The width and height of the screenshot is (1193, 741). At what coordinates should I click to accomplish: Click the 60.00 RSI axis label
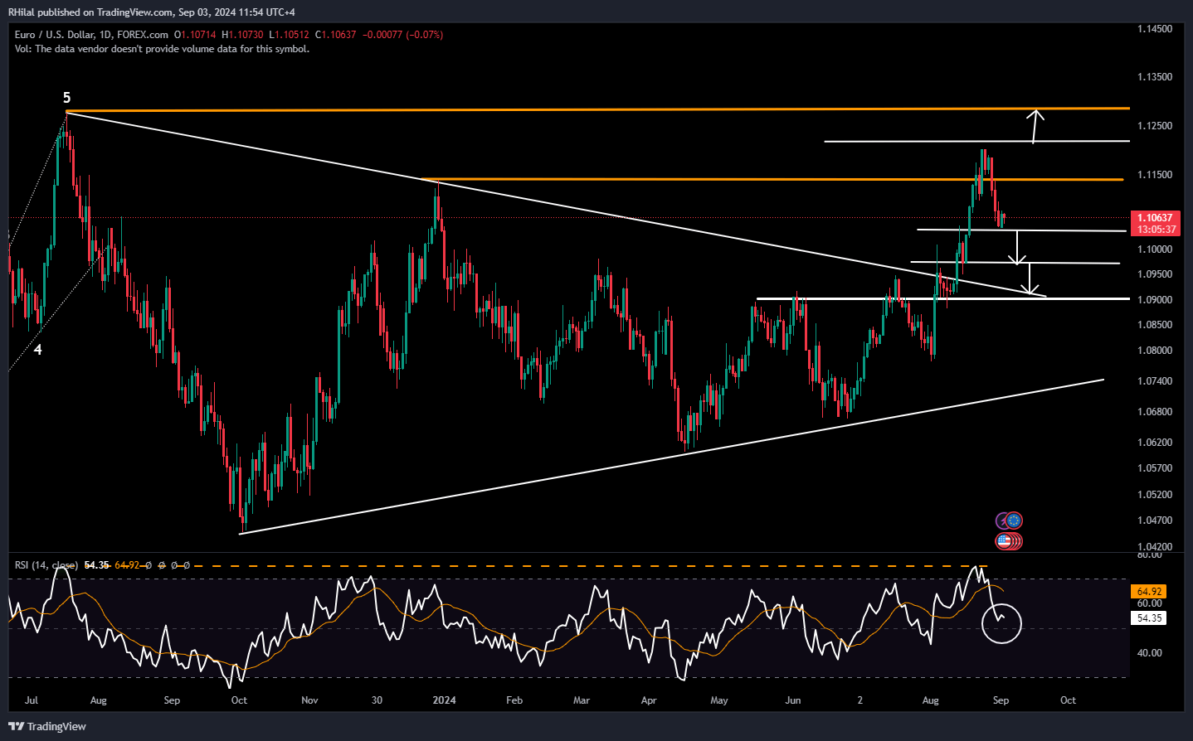[1149, 603]
